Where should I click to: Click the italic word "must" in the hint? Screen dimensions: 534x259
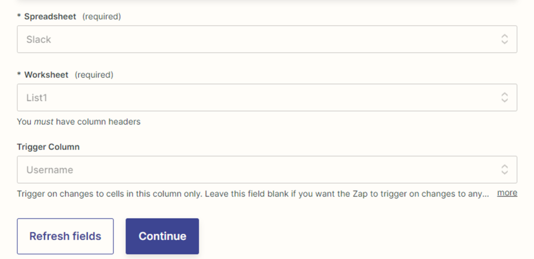pos(43,122)
